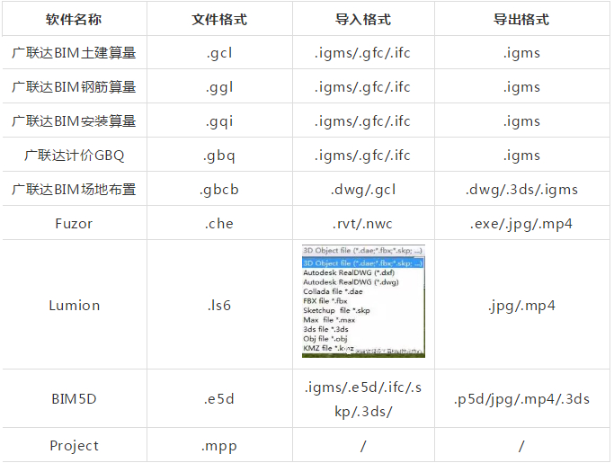Click import formats in 钢筋算量 row
The width and height of the screenshot is (614, 463).
tap(362, 87)
